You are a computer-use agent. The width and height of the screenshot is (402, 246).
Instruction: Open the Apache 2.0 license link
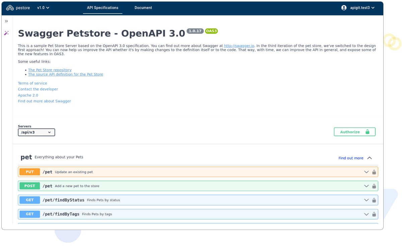tap(28, 95)
